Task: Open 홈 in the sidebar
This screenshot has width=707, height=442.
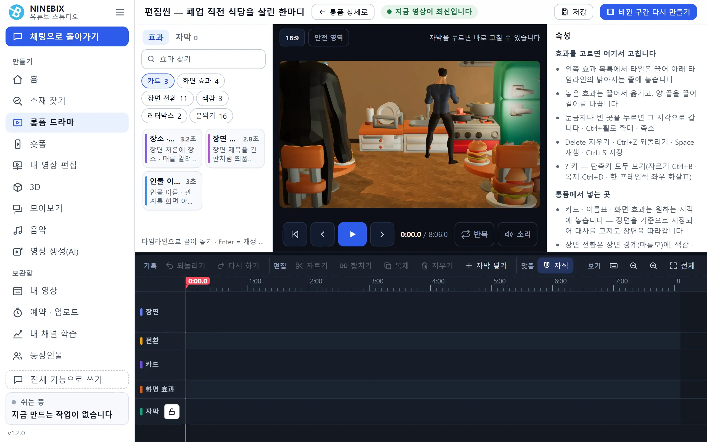Action: click(x=67, y=79)
